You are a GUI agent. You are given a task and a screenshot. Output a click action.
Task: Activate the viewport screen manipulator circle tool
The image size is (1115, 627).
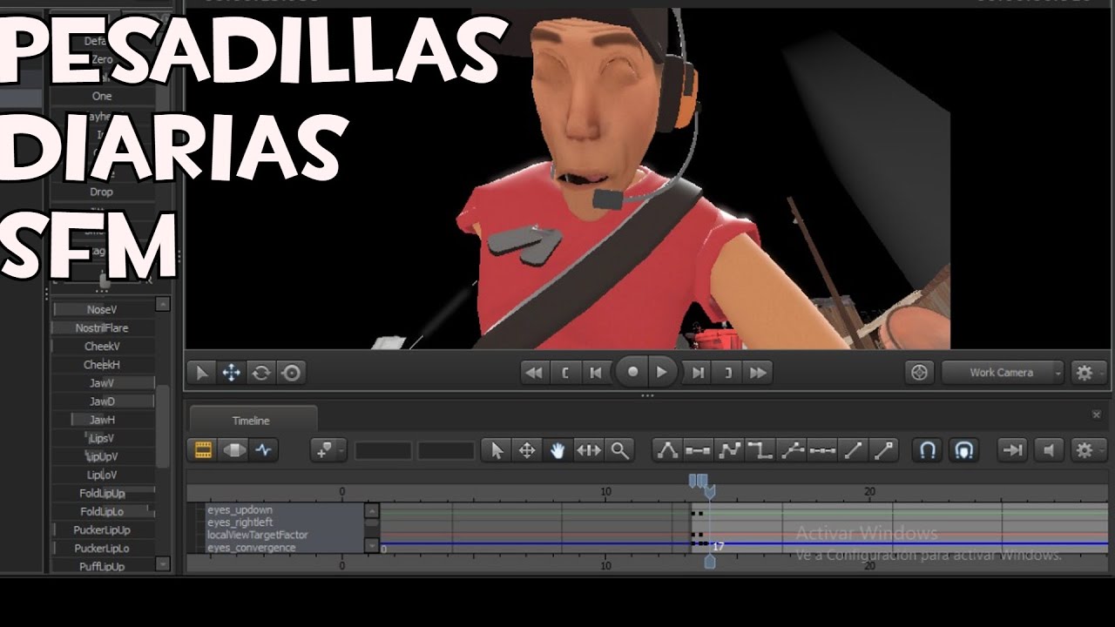pyautogui.click(x=291, y=373)
